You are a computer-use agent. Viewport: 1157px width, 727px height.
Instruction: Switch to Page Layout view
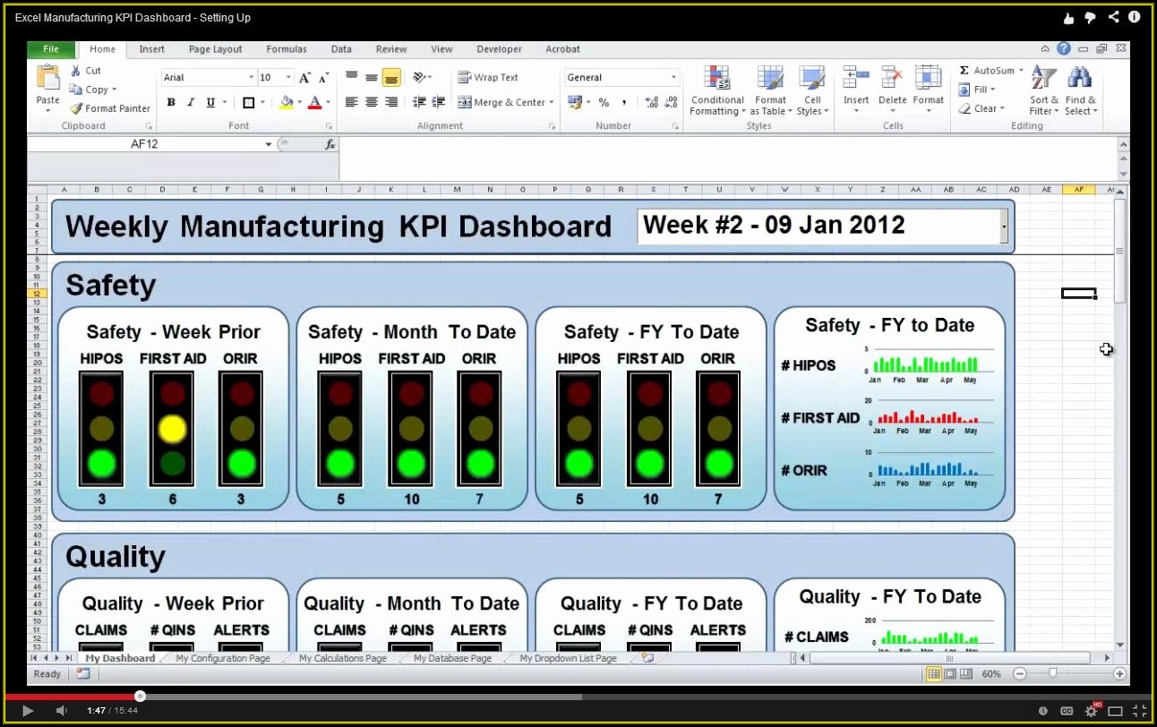coord(950,673)
